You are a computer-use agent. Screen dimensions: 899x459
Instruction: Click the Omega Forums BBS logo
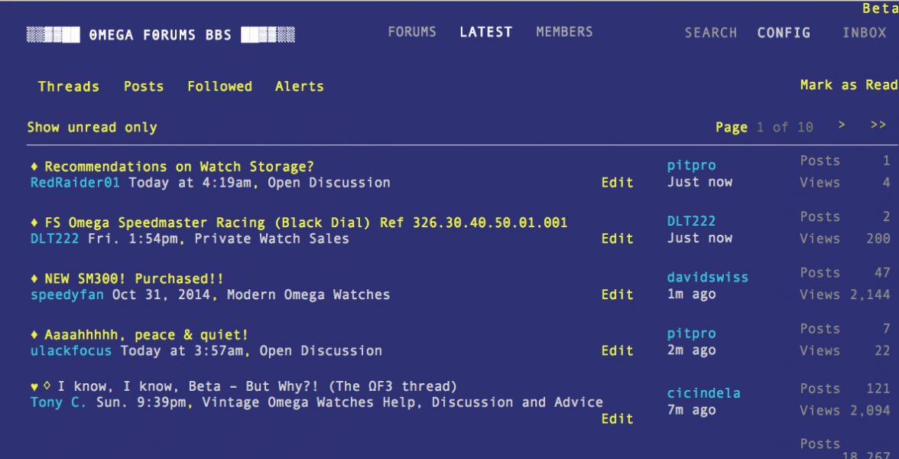[x=163, y=34]
